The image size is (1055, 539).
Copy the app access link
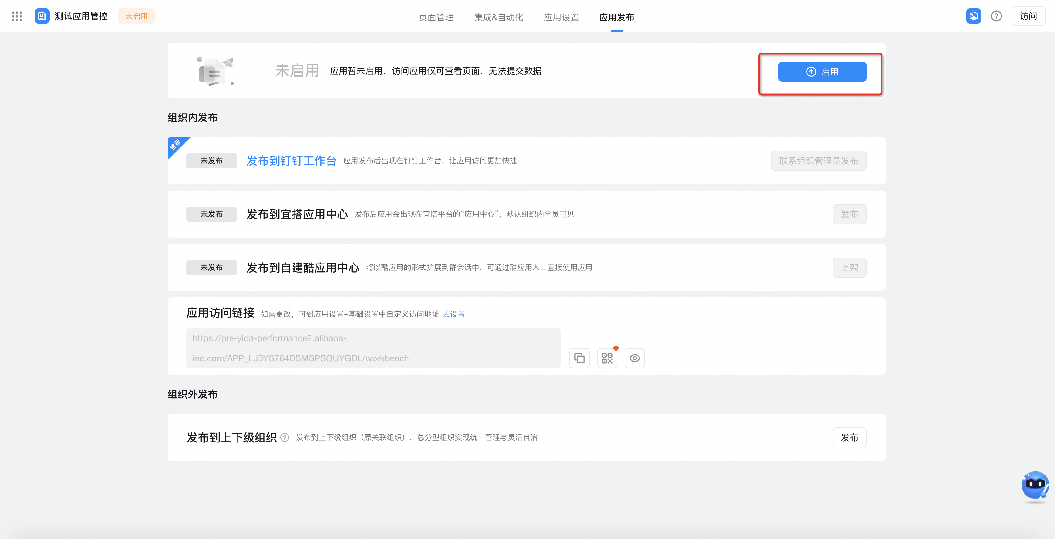pyautogui.click(x=579, y=358)
